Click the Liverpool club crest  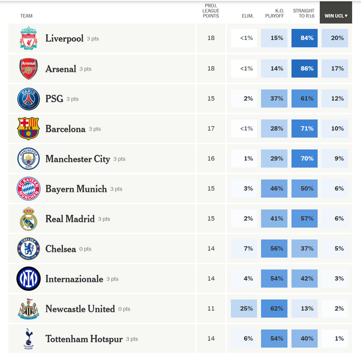pyautogui.click(x=29, y=39)
